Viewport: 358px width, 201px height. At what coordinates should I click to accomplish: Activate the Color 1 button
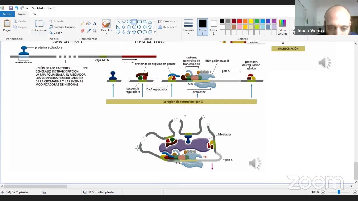202,27
